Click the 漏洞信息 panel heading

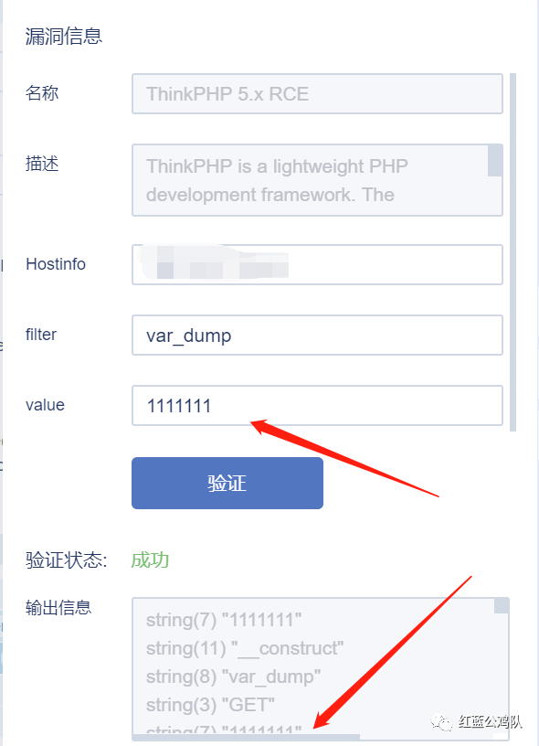click(x=64, y=37)
